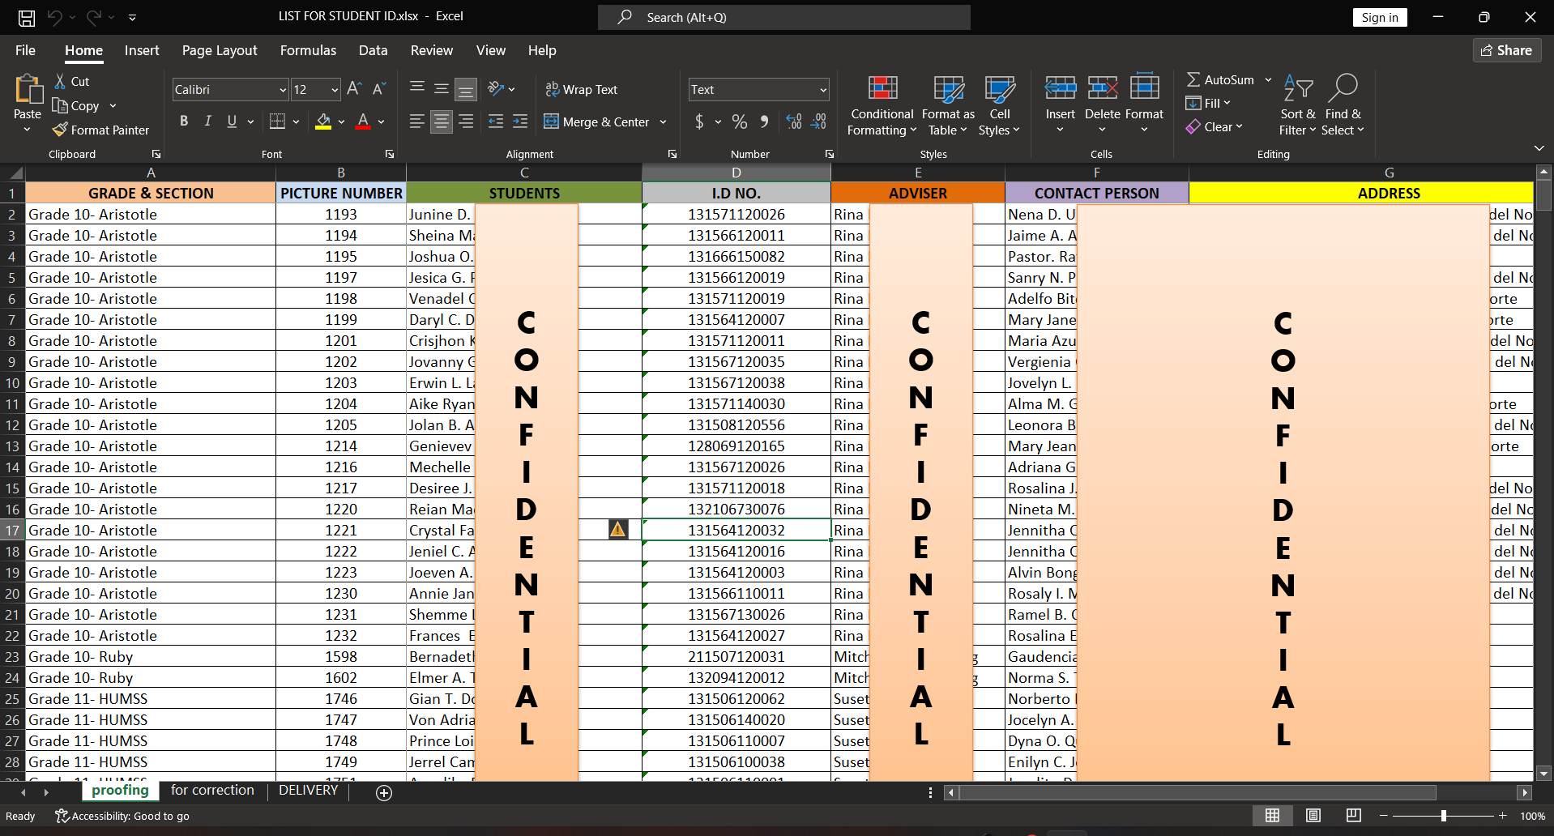Click the Conditional Formatting icon
This screenshot has height=836, width=1554.
(882, 89)
